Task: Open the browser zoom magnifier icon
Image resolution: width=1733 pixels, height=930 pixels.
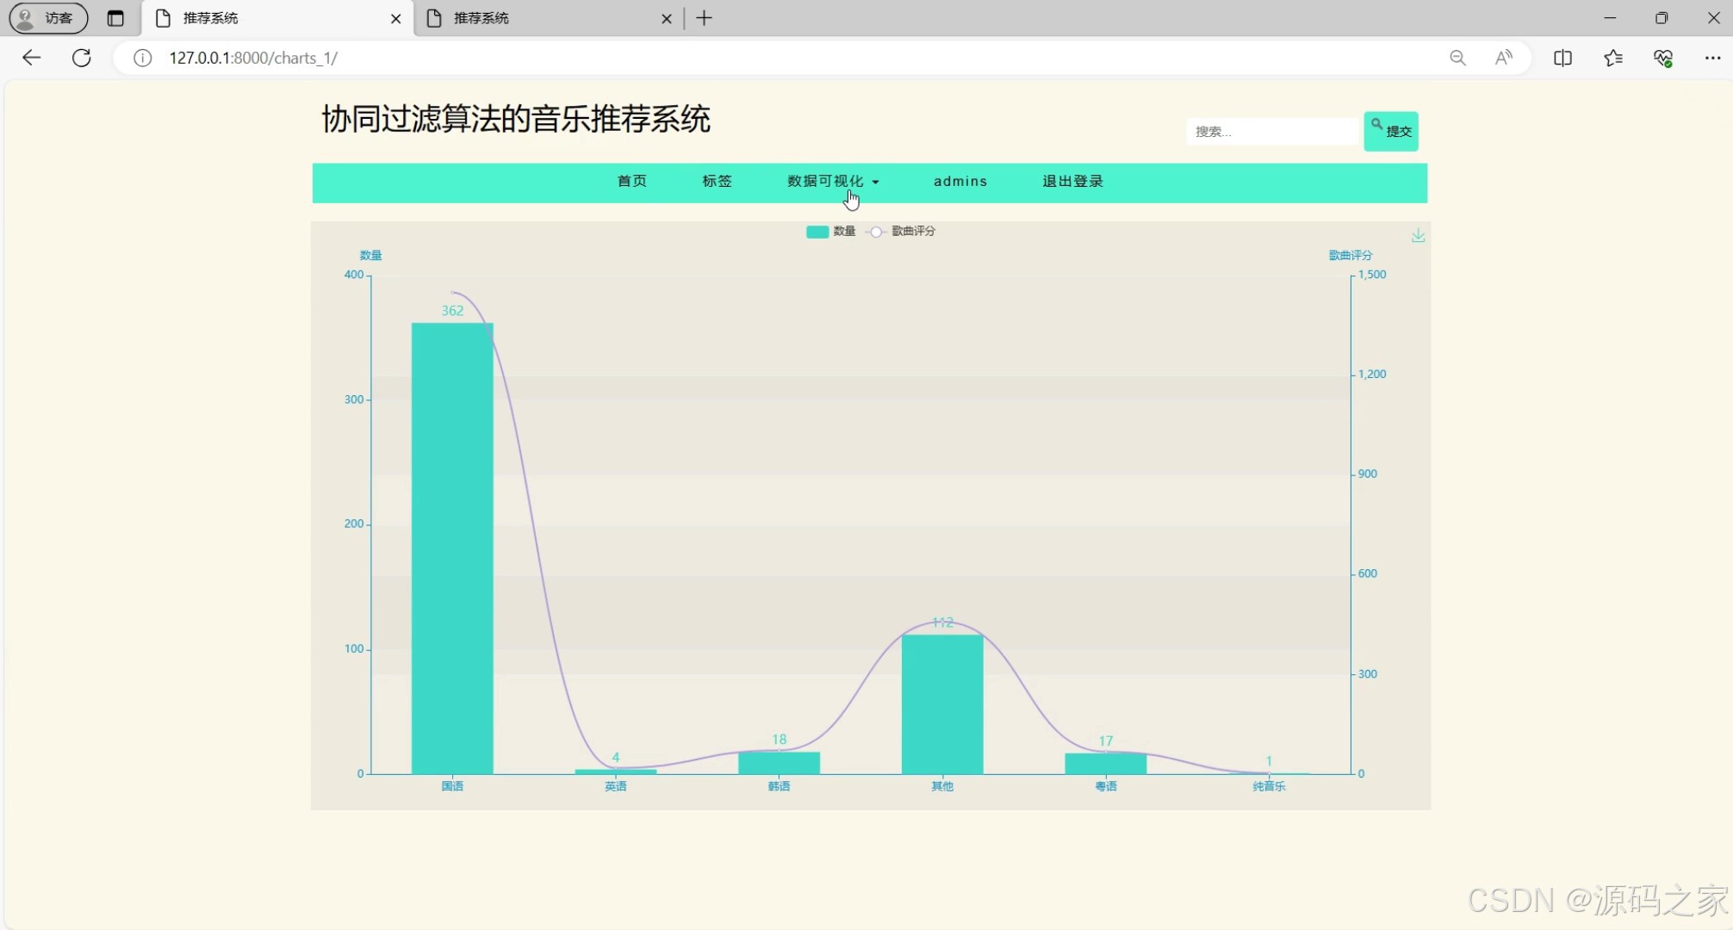Action: [1457, 58]
